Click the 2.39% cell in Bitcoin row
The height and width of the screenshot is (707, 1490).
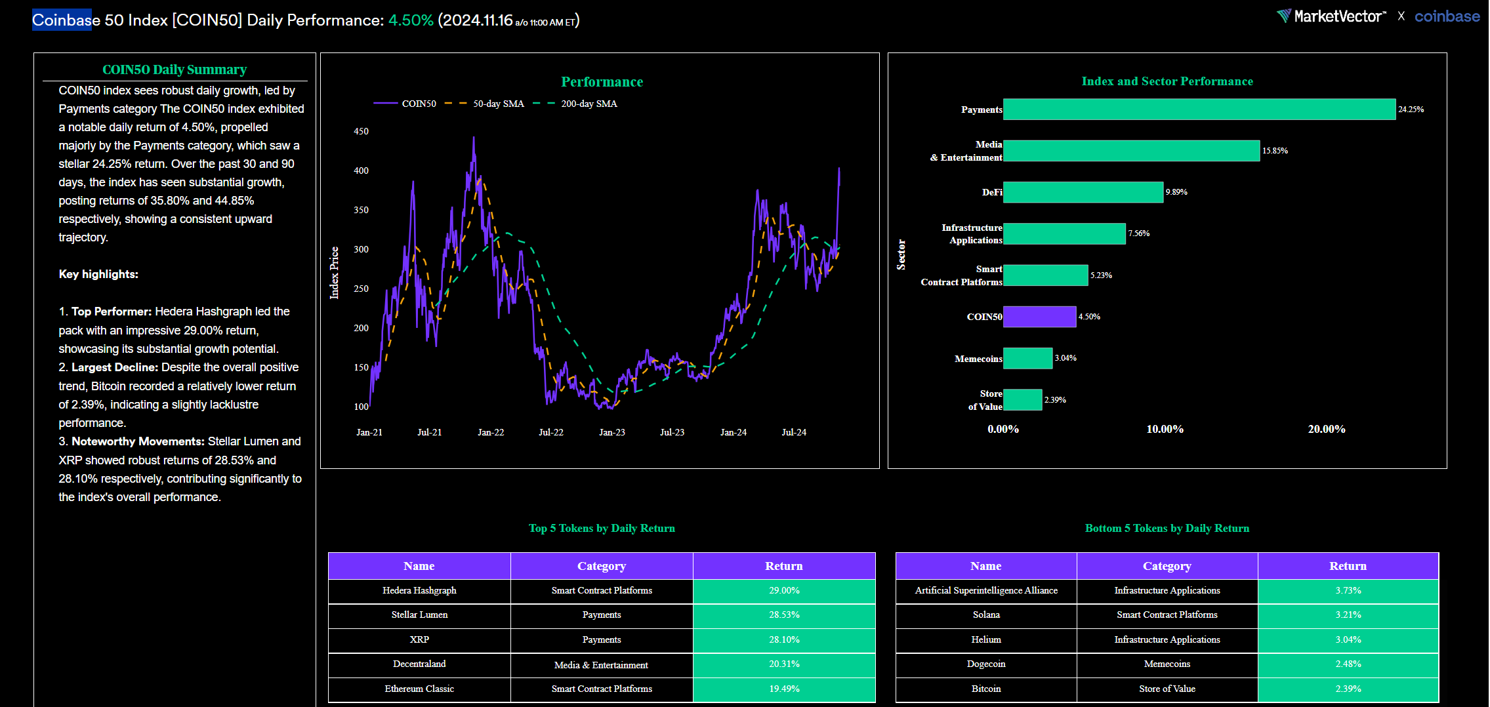pos(1348,689)
